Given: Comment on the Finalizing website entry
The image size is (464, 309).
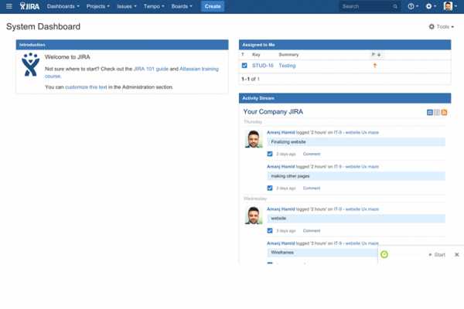Looking at the screenshot, I should tap(312, 154).
